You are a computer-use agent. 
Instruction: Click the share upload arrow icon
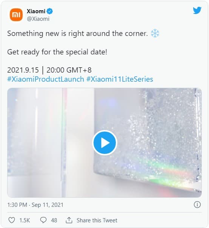pos(69,220)
